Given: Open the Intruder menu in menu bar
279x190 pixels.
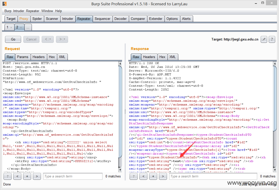Looking at the screenshot, I should (19, 11).
